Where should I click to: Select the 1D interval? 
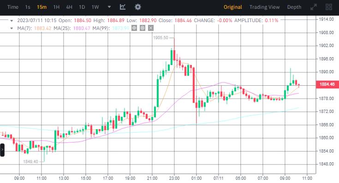pyautogui.click(x=82, y=7)
